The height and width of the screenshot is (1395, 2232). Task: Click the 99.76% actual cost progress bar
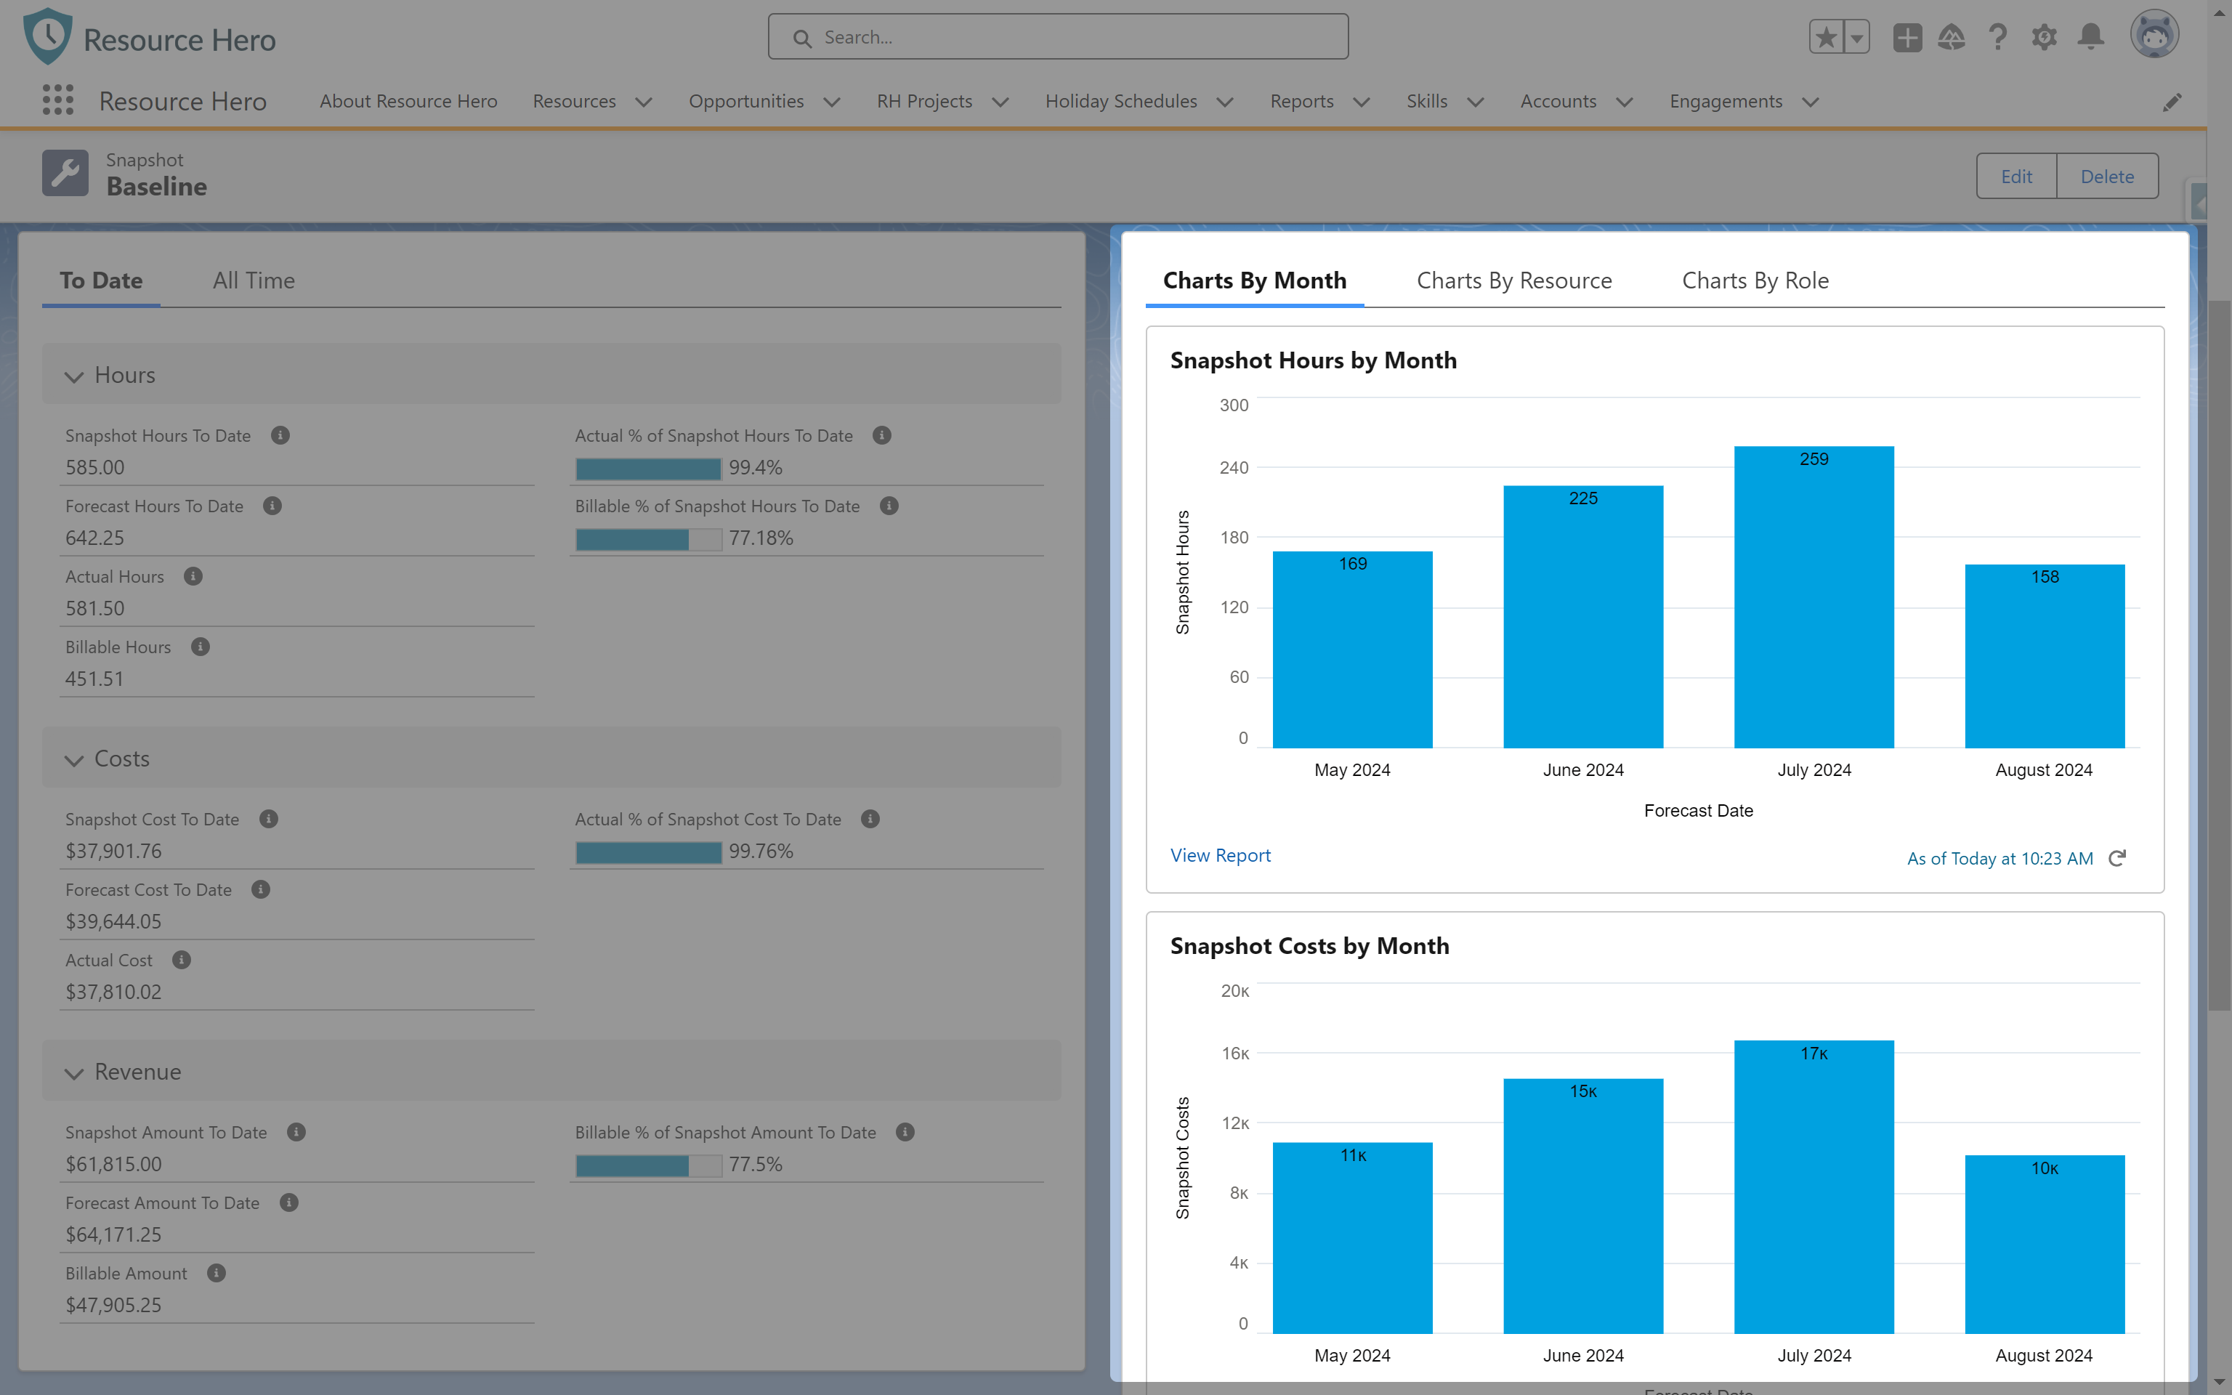click(648, 852)
